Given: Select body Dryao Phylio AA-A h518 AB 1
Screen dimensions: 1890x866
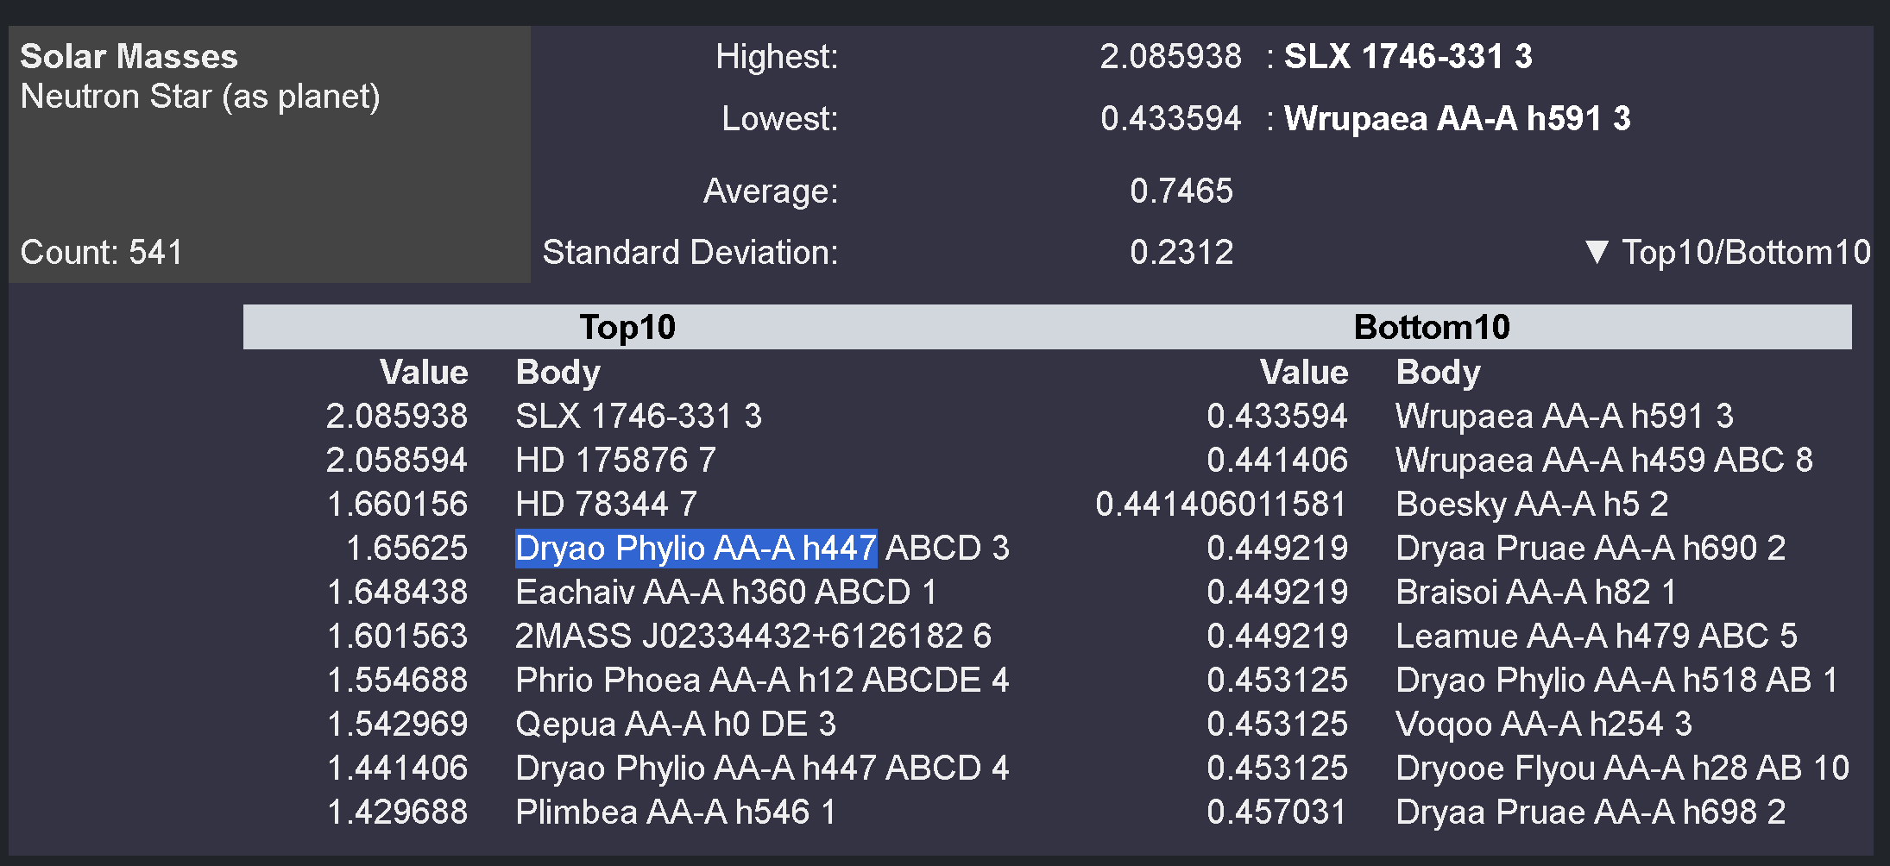Looking at the screenshot, I should click(x=1616, y=680).
